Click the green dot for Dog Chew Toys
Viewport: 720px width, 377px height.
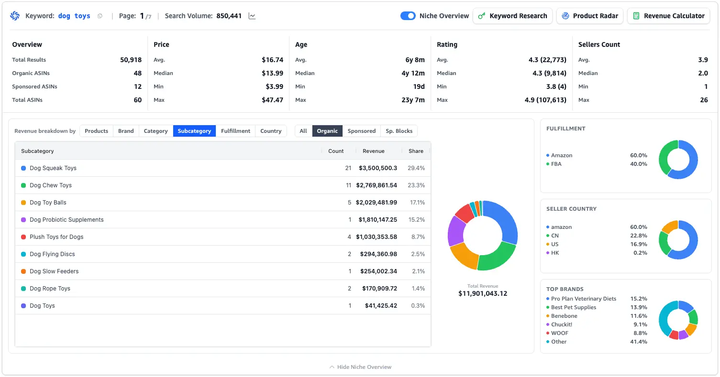[x=23, y=185]
